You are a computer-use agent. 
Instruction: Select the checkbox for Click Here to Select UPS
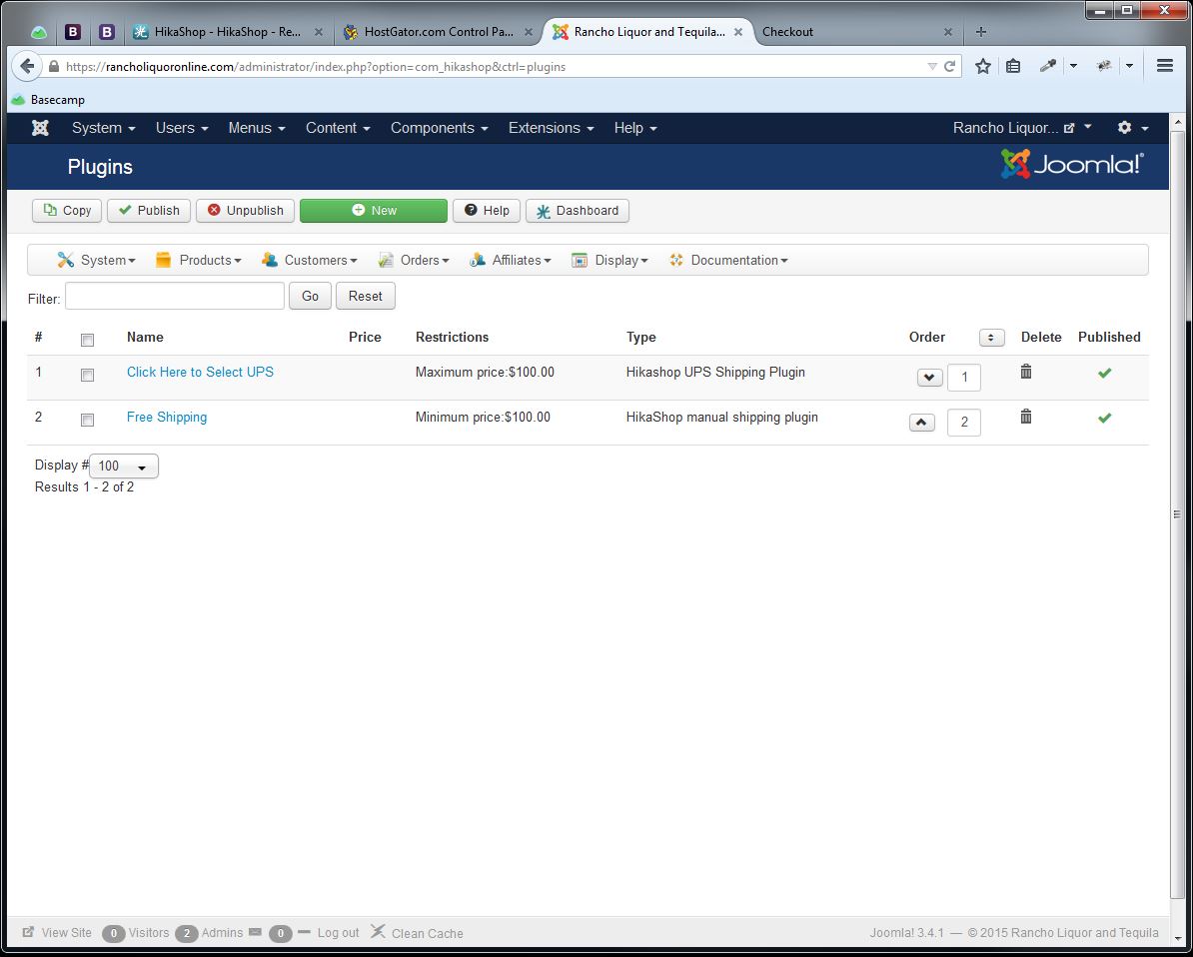[88, 375]
